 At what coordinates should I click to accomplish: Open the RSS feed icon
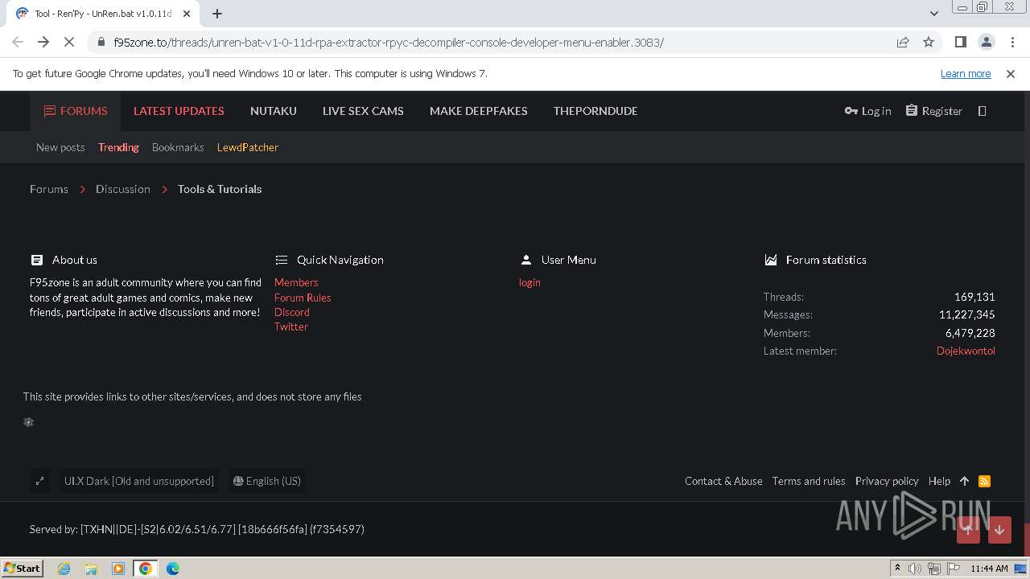pyautogui.click(x=984, y=481)
